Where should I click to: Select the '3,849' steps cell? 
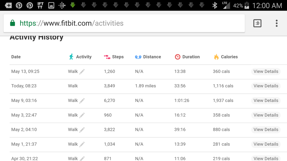coord(109,86)
